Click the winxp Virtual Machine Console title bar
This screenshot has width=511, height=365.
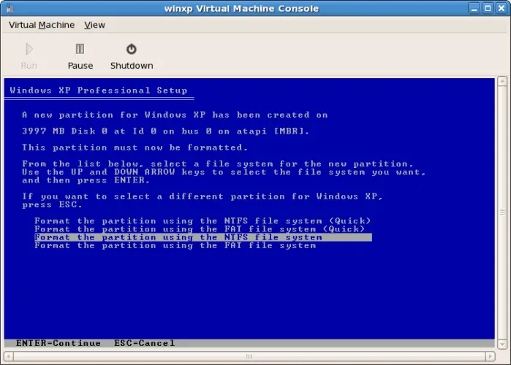pos(240,9)
